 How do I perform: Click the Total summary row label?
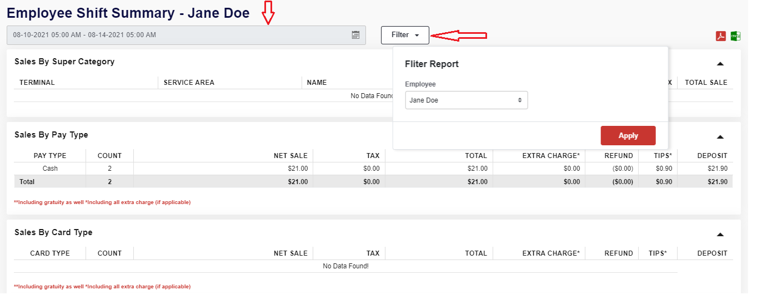(27, 182)
